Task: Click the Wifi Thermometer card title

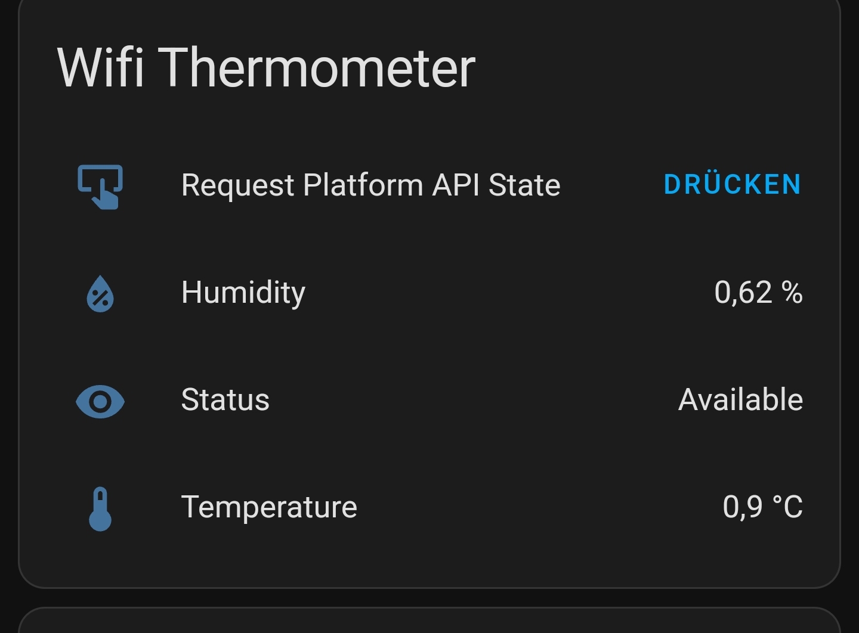Action: click(x=266, y=68)
